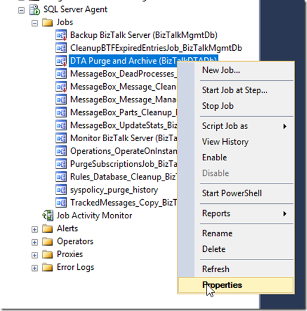Image resolution: width=307 pixels, height=311 pixels.
Task: Click the Error Logs folder icon
Action: (47, 267)
